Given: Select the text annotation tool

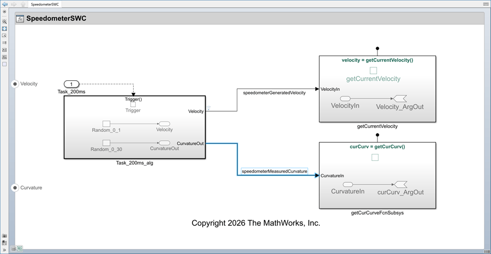Looking at the screenshot, I should point(4,50).
